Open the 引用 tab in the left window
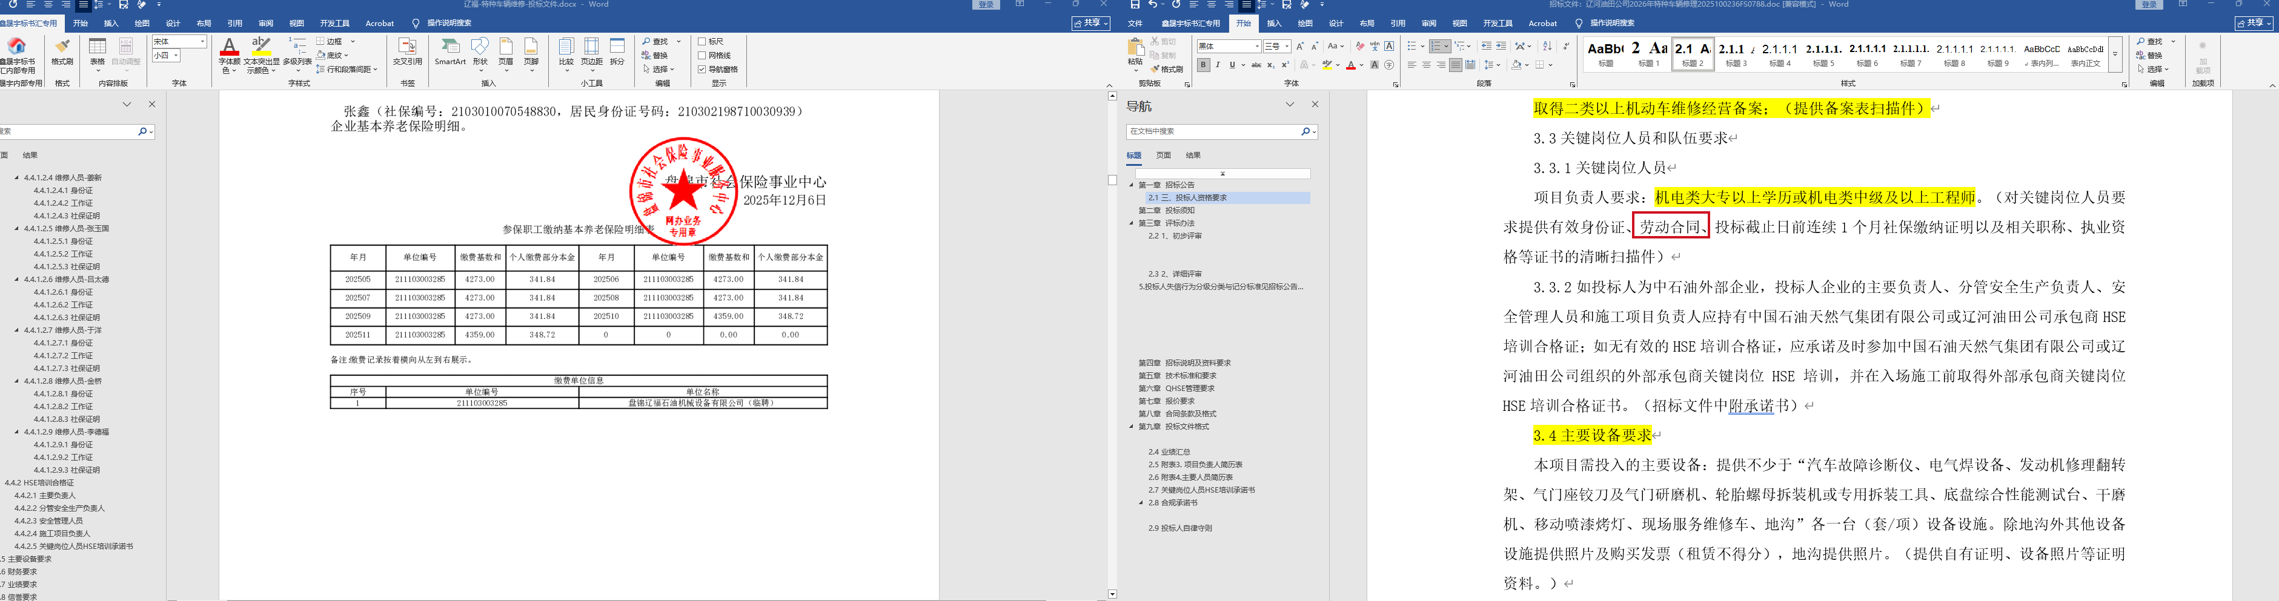 tap(234, 23)
